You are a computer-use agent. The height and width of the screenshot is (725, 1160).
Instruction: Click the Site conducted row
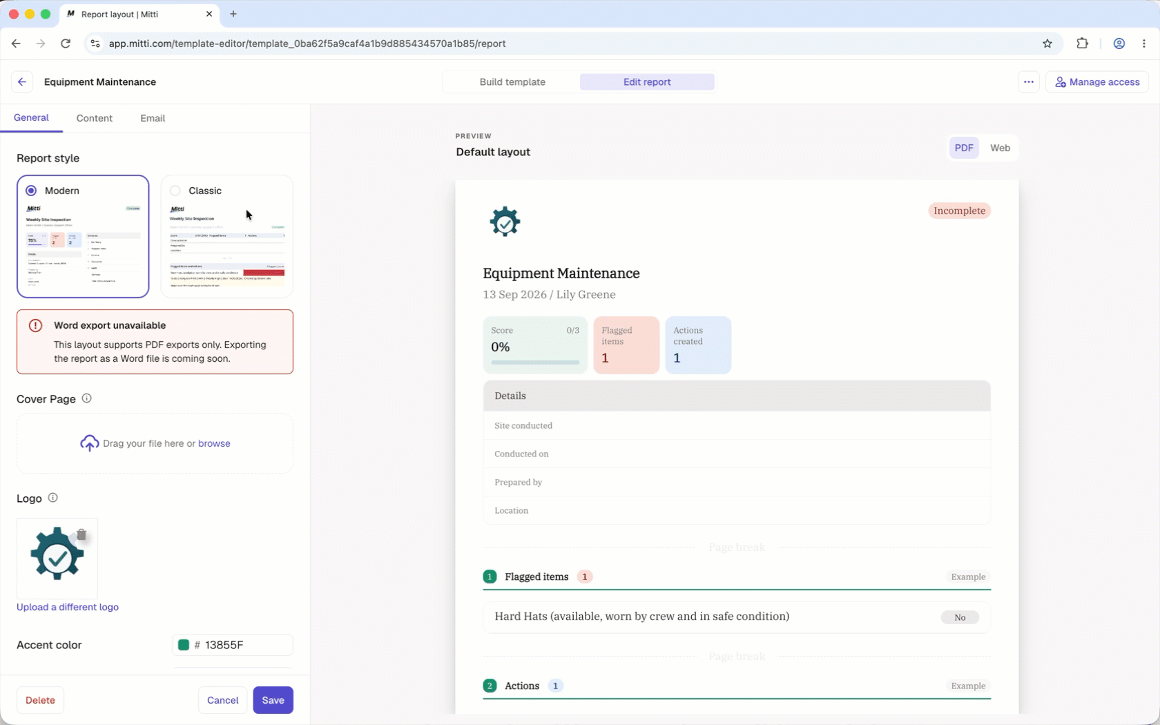(737, 425)
